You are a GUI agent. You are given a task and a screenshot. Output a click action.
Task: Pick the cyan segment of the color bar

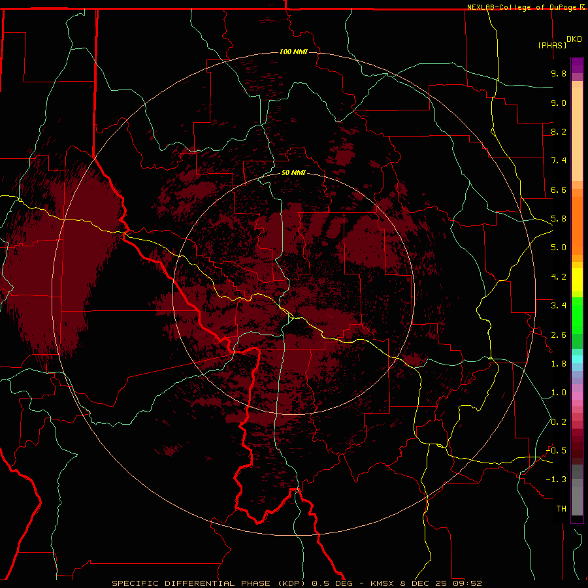coord(577,359)
